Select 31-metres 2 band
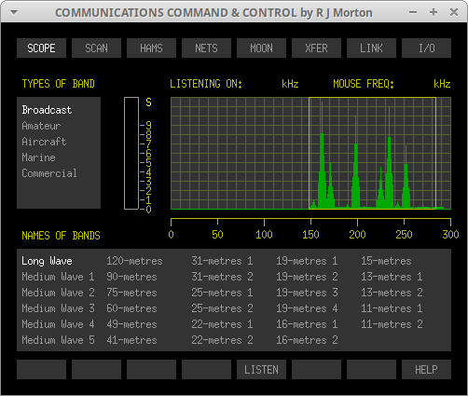The width and height of the screenshot is (468, 396). [x=222, y=277]
